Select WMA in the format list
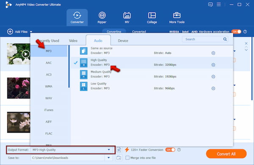Screen dimensions: 254x165 (x=49, y=87)
